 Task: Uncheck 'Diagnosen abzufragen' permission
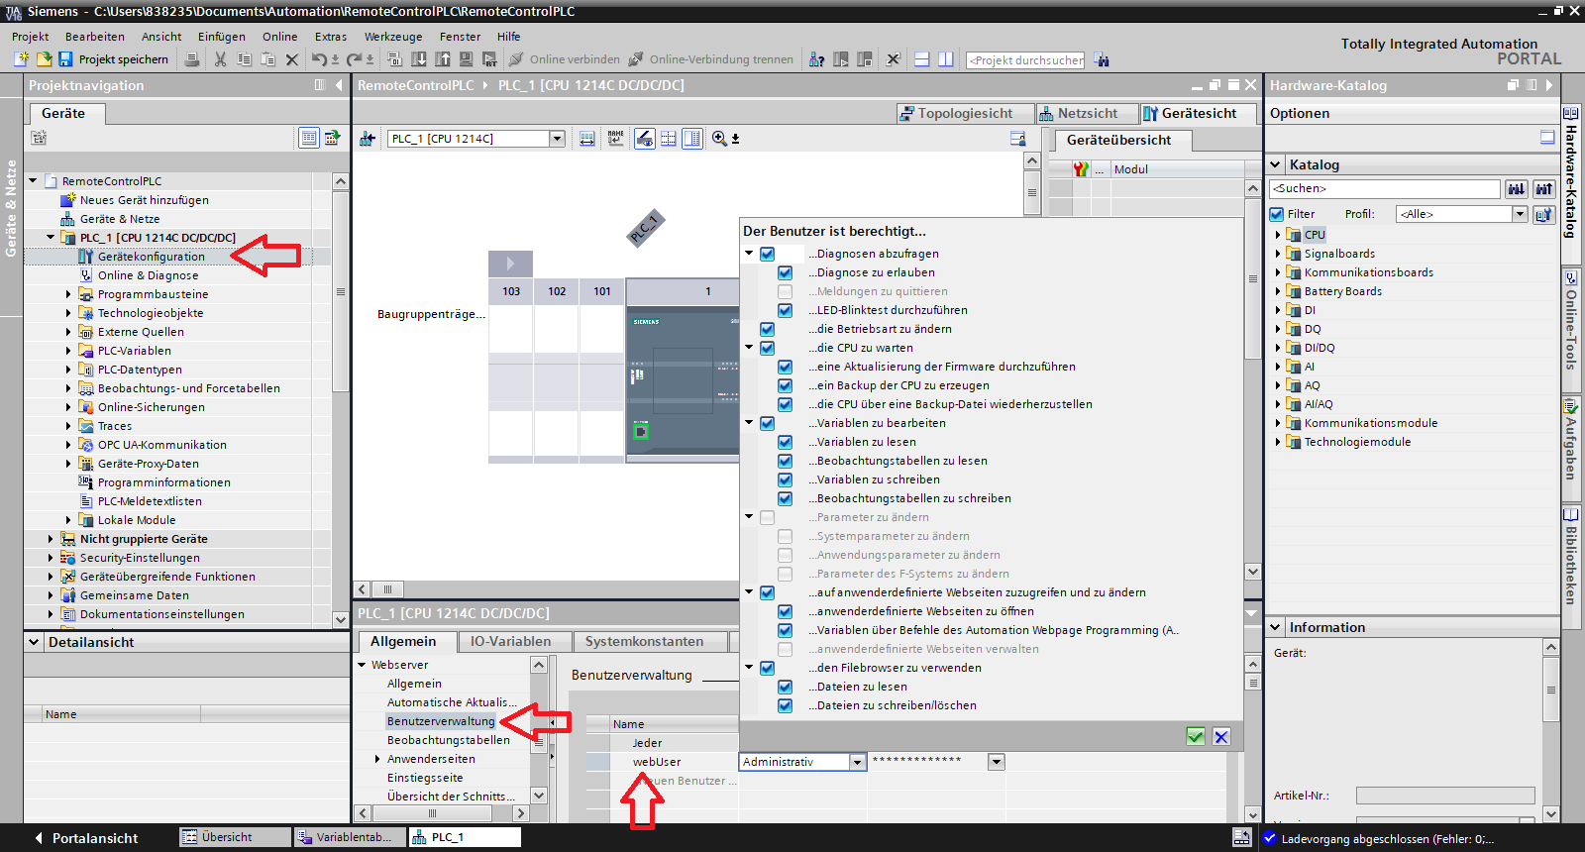[x=767, y=254]
